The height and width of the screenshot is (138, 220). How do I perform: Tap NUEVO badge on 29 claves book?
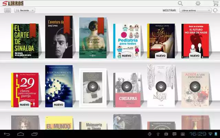(24, 104)
